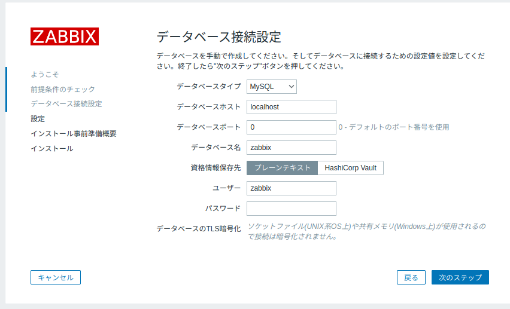Screen dimensions: 510x309
Task: Select 設定 step in sidebar
Action: [38, 119]
